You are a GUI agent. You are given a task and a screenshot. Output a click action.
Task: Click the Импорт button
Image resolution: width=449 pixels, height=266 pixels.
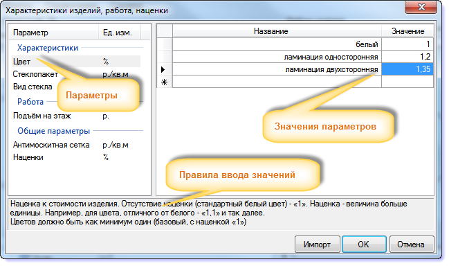pyautogui.click(x=318, y=245)
